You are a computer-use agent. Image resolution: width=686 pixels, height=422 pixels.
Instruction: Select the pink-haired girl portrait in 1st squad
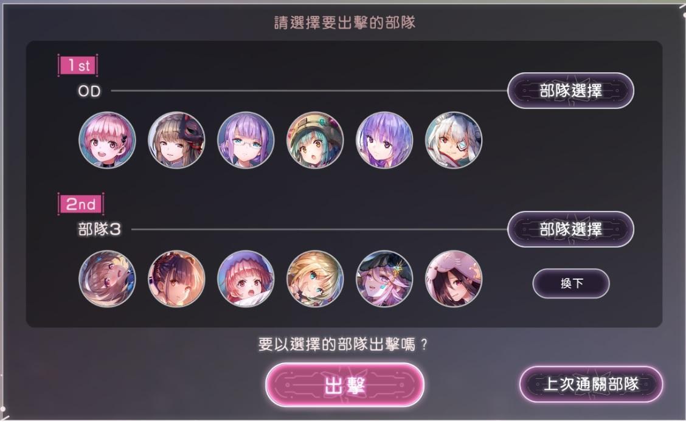tap(107, 140)
